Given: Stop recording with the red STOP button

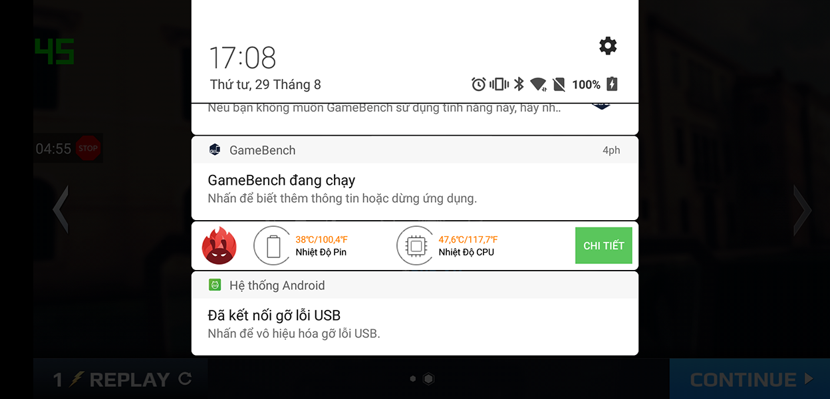Looking at the screenshot, I should coord(88,148).
